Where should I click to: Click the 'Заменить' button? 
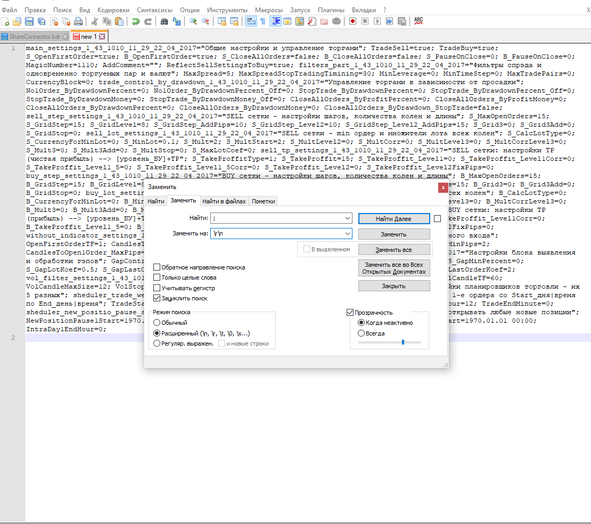point(394,234)
